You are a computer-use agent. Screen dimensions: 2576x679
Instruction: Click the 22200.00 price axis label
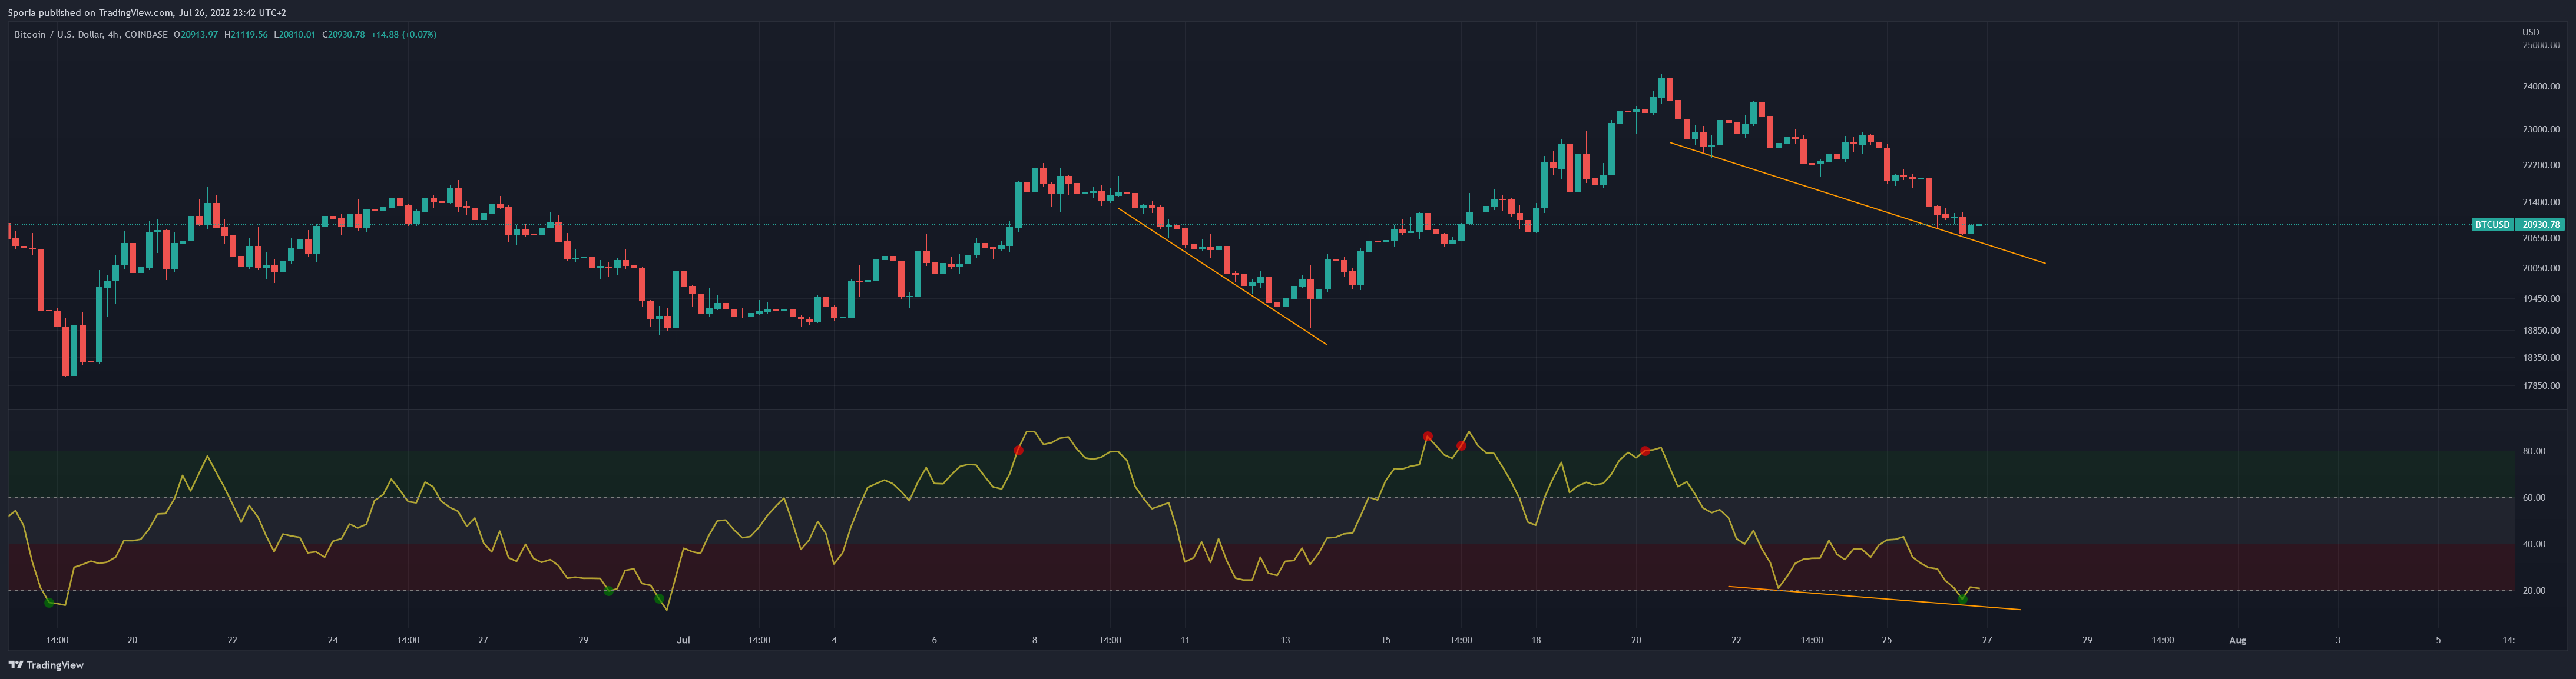pos(2541,166)
